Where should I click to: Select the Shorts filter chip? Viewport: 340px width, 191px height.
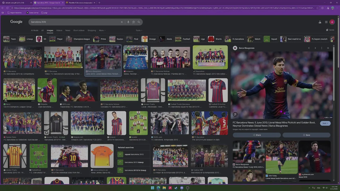[x=215, y=39]
